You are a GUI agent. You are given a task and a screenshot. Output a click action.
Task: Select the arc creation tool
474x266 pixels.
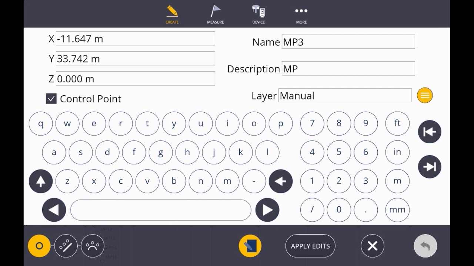pyautogui.click(x=93, y=246)
